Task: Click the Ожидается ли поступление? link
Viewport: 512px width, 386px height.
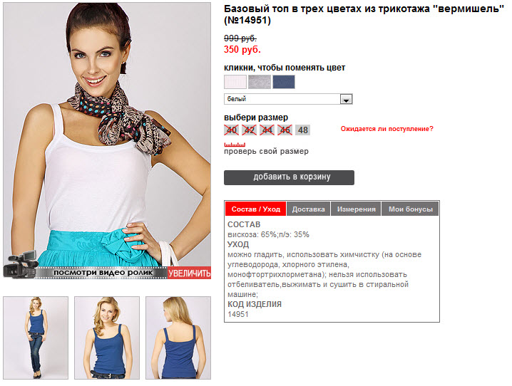Action: pos(387,129)
